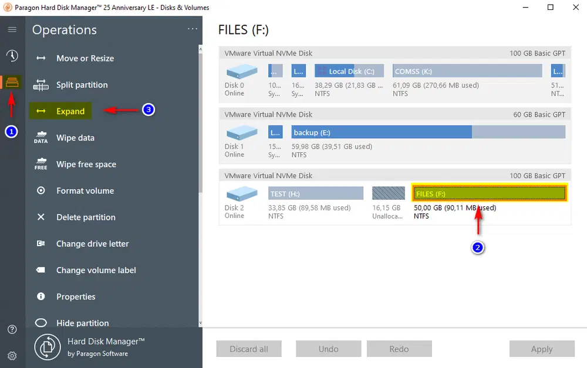Select the 16,15 GB unallocated space block

coord(388,193)
